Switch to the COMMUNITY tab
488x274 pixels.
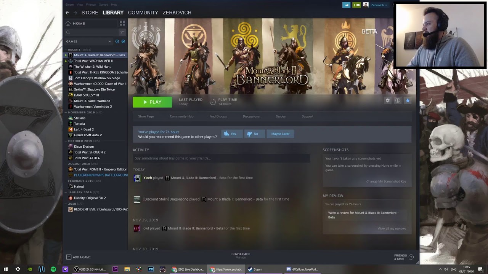point(143,13)
